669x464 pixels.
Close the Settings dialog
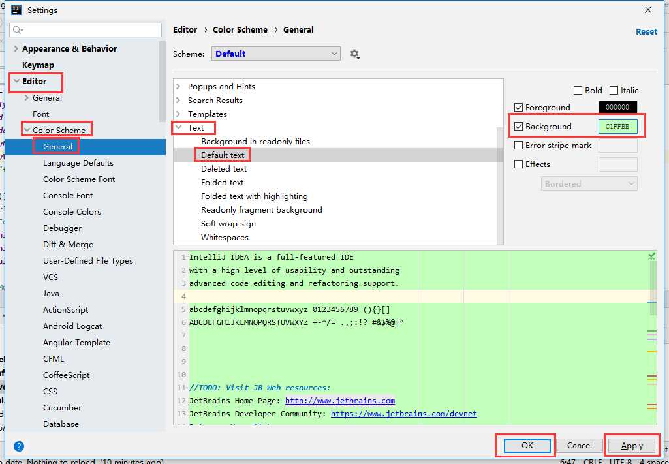(647, 10)
